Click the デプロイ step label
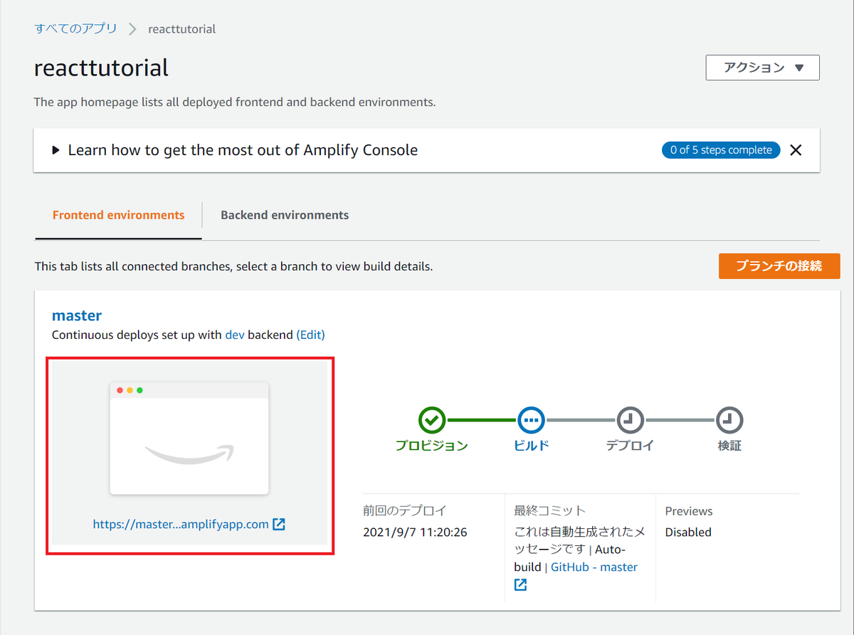854x635 pixels. (x=630, y=446)
